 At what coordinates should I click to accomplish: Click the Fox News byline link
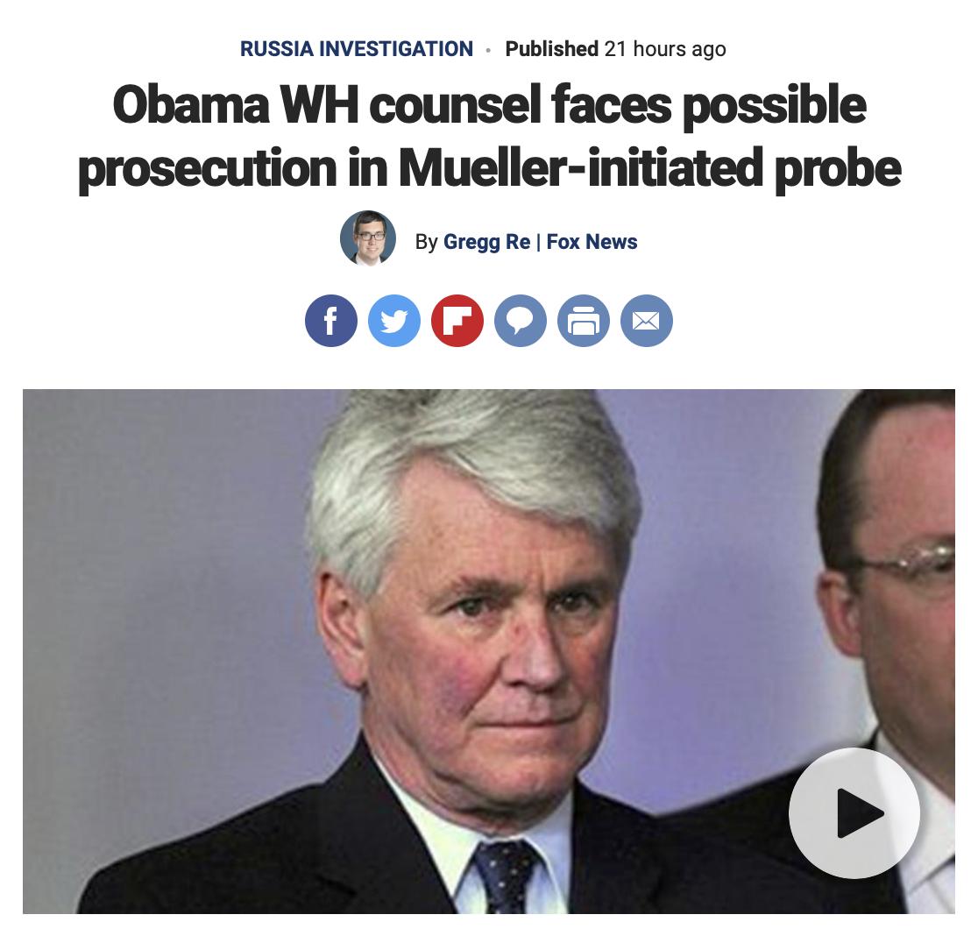(x=592, y=241)
